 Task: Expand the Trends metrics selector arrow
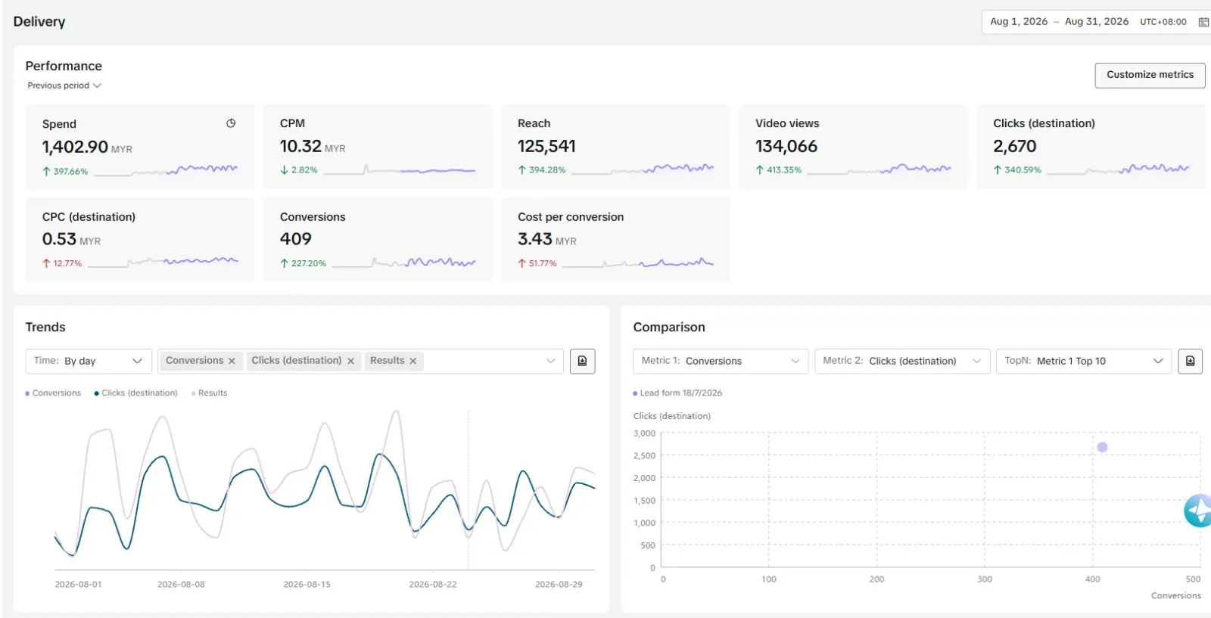[550, 361]
